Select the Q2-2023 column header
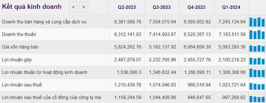 [127, 7]
